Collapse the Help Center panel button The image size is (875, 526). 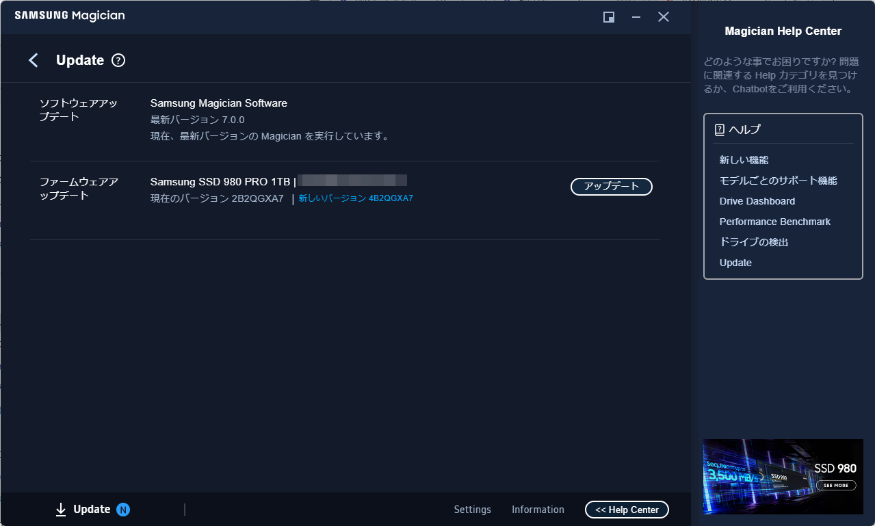pos(627,510)
